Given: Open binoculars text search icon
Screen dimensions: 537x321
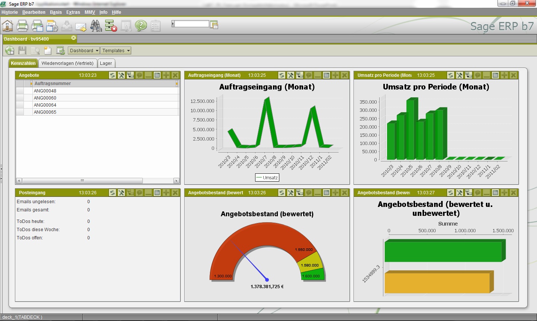Looking at the screenshot, I should point(96,26).
